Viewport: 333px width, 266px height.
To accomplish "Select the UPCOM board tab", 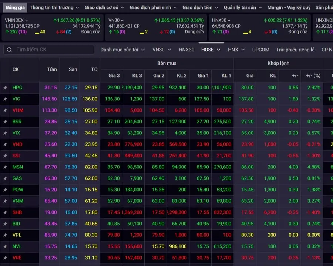I will [260, 50].
